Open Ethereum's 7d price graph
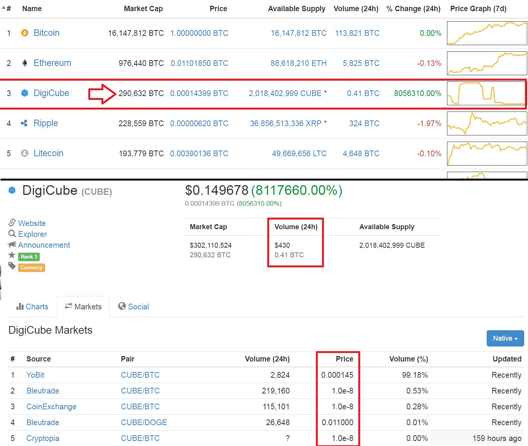 (x=487, y=63)
